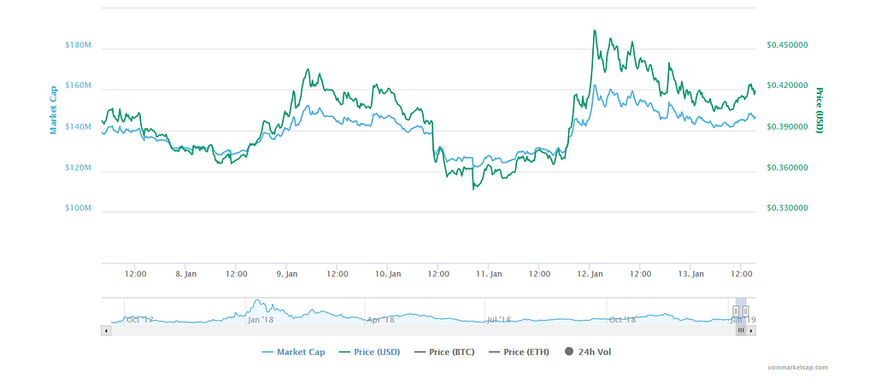
Task: Click the 24h Vol circle marker icon
Action: click(x=569, y=351)
